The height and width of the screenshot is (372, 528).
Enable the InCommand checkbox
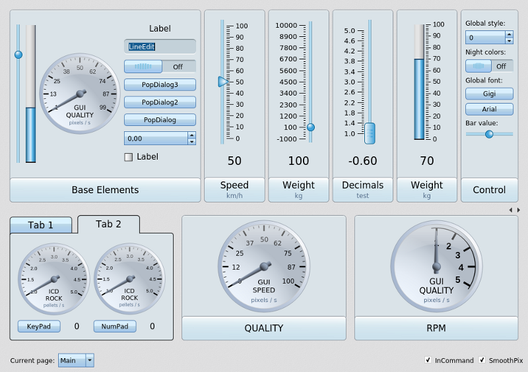429,360
